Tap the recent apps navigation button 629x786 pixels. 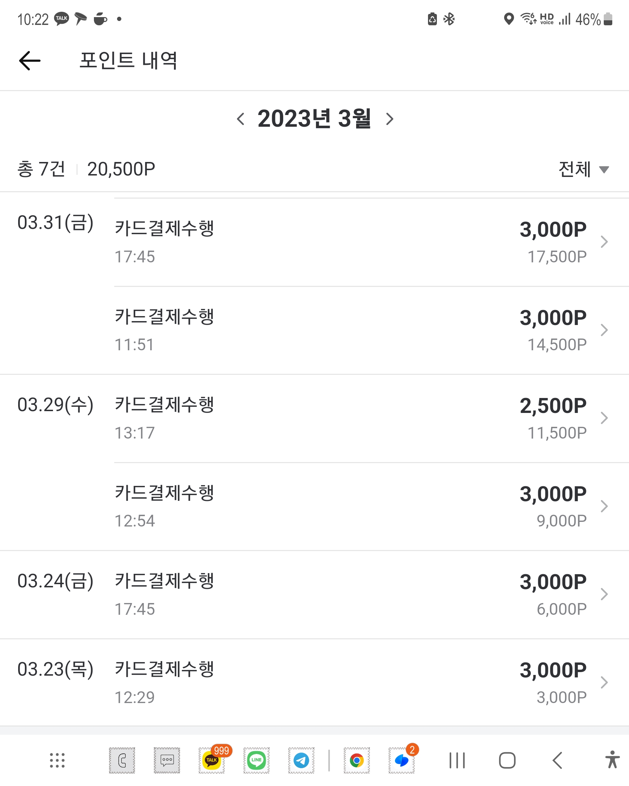point(457,760)
